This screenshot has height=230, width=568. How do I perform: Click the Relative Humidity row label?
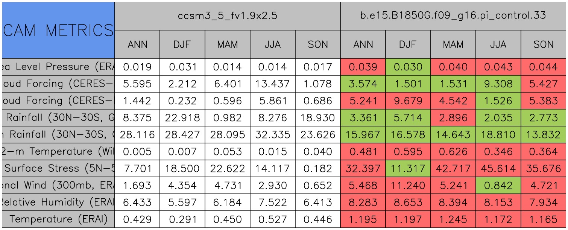click(x=58, y=203)
